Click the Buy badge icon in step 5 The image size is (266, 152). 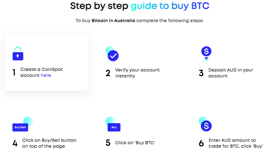(x=114, y=127)
